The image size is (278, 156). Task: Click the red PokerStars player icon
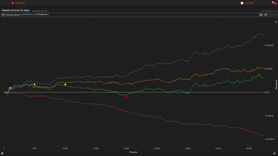tap(13, 3)
